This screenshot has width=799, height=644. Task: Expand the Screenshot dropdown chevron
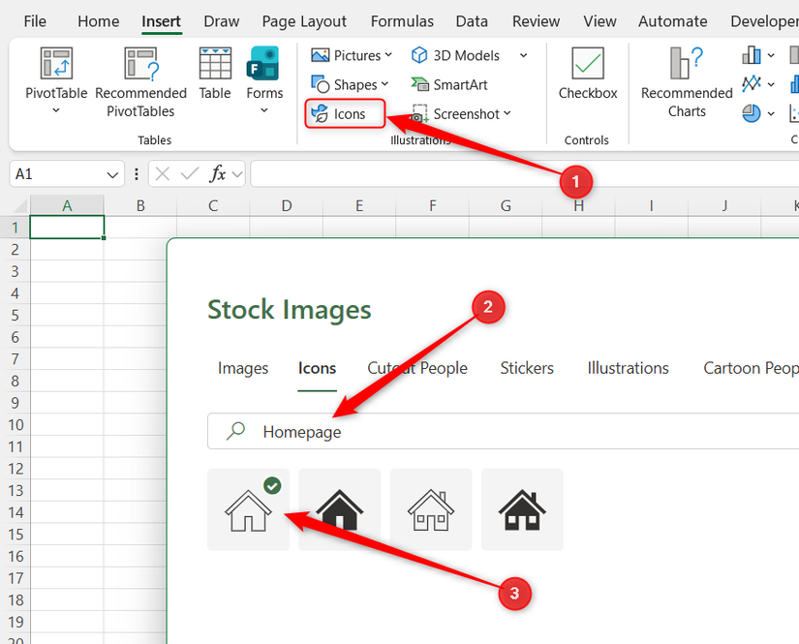tap(507, 113)
